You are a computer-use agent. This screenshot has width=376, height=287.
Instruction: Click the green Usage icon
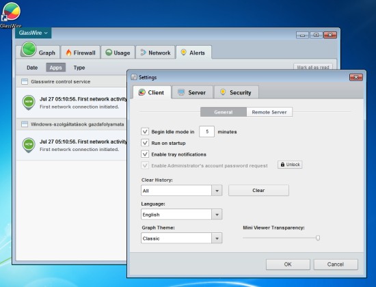[109, 53]
